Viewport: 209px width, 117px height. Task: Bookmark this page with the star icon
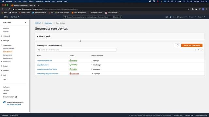(188, 9)
